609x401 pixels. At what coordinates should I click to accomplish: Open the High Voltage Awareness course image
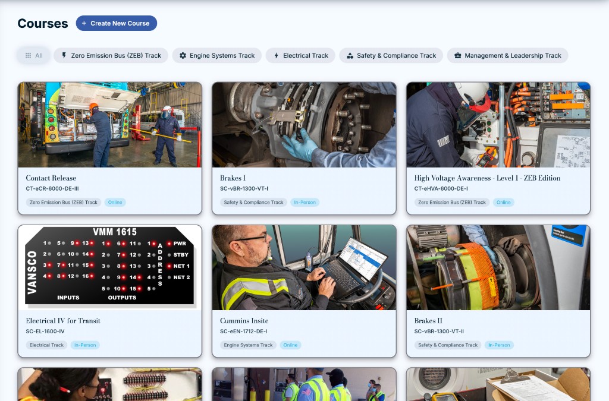(498, 125)
